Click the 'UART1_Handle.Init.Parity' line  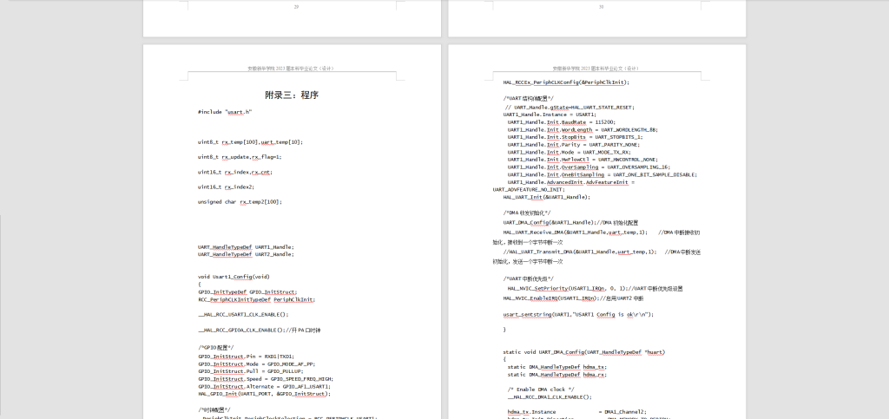[x=564, y=145]
